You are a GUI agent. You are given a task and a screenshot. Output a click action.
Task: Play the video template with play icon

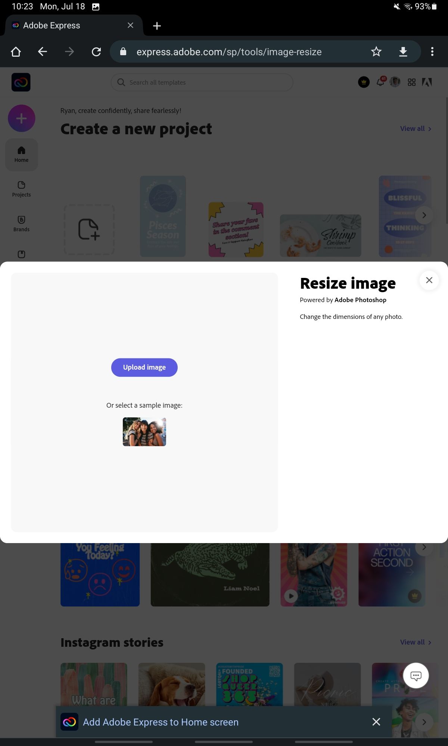coord(291,596)
